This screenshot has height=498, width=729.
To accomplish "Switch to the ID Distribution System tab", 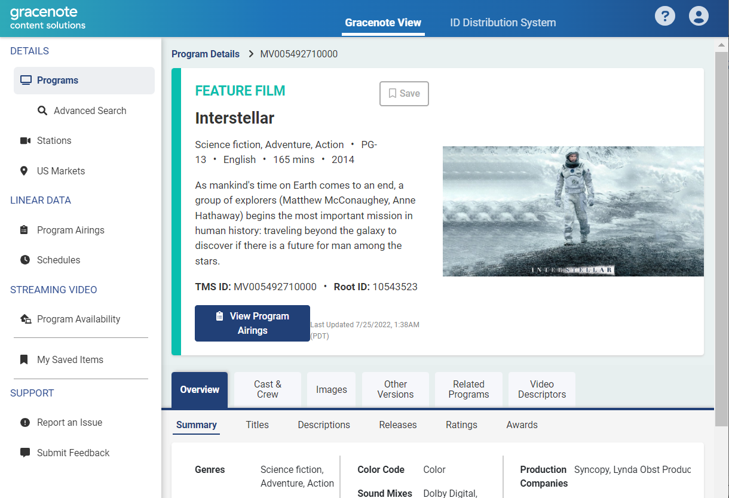I will pyautogui.click(x=503, y=23).
